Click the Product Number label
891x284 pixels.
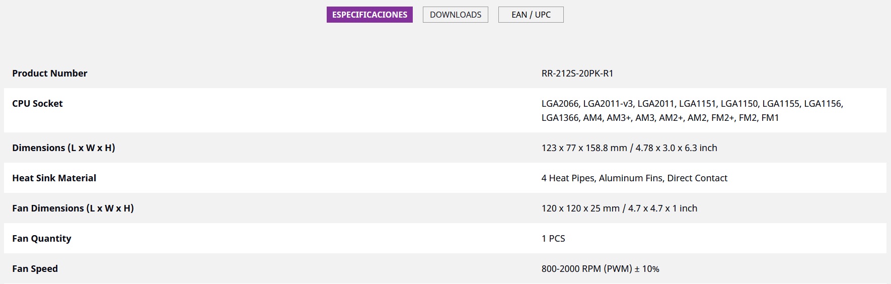click(x=50, y=74)
